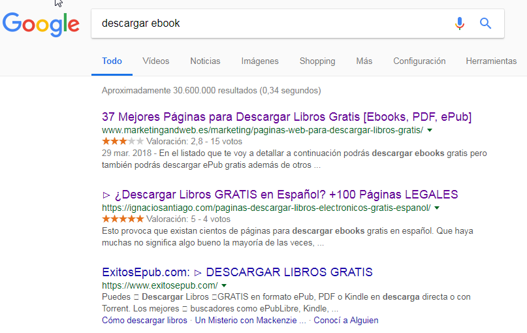This screenshot has height=333, width=527.
Task: Open 'ExitosEpub.com: DESCARGAR LIBROS GRATIS' result
Action: click(237, 272)
